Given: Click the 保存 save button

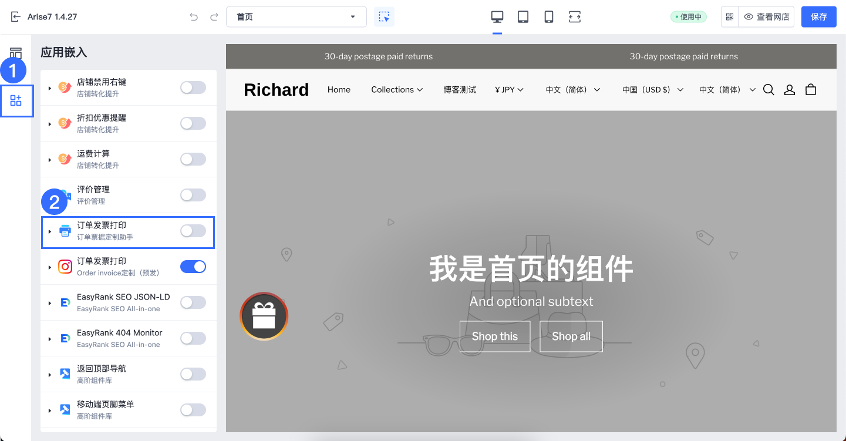Looking at the screenshot, I should click(x=819, y=17).
